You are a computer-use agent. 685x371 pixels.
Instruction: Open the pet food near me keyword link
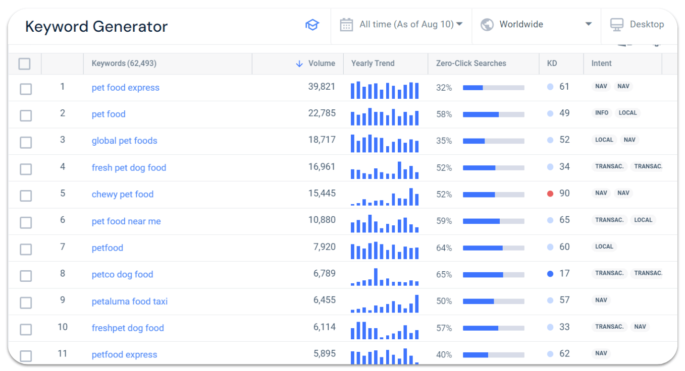[126, 221]
